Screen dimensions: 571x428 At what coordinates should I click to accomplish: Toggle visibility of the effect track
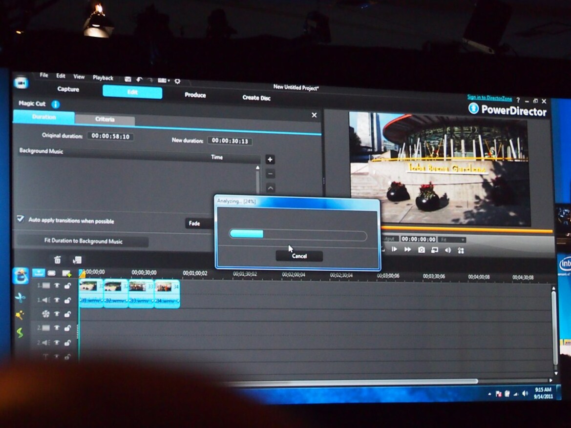click(x=57, y=314)
